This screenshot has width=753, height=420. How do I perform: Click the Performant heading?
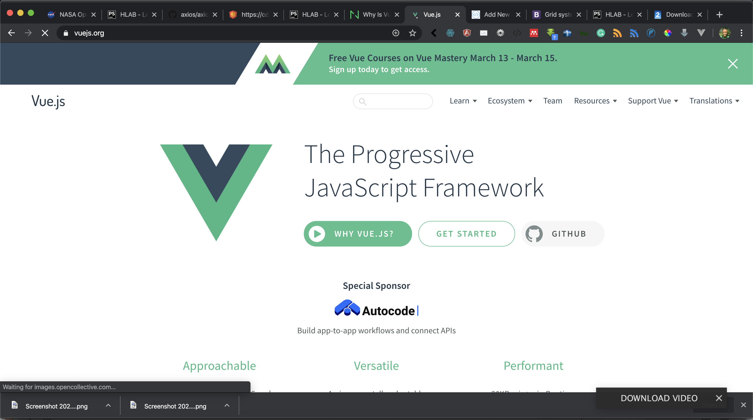coord(533,366)
